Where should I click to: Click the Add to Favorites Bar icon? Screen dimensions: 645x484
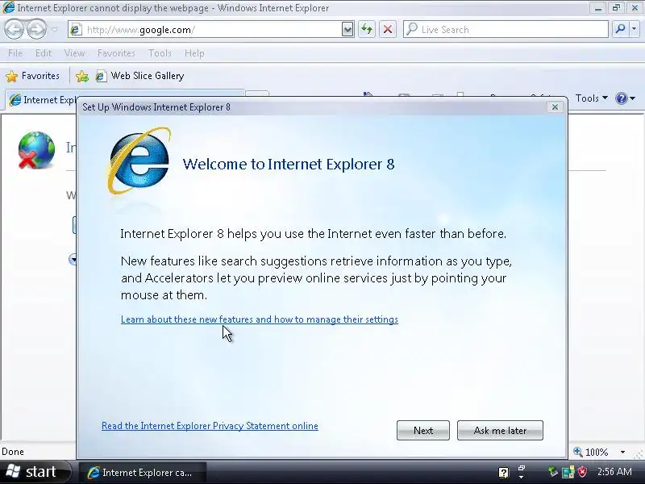click(82, 76)
